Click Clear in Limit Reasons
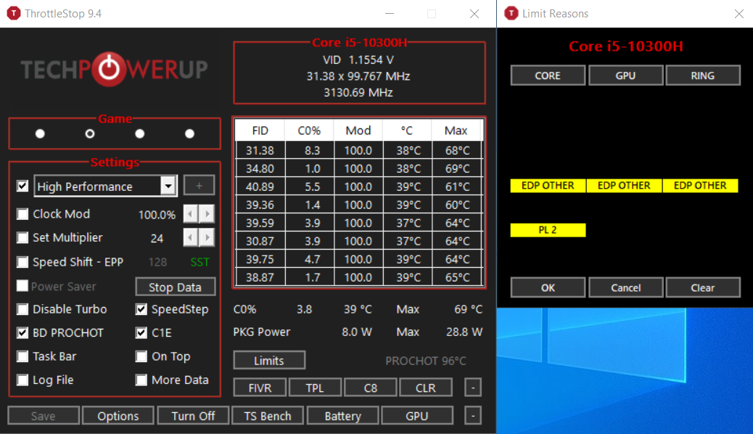Image resolution: width=753 pixels, height=434 pixels. 703,287
